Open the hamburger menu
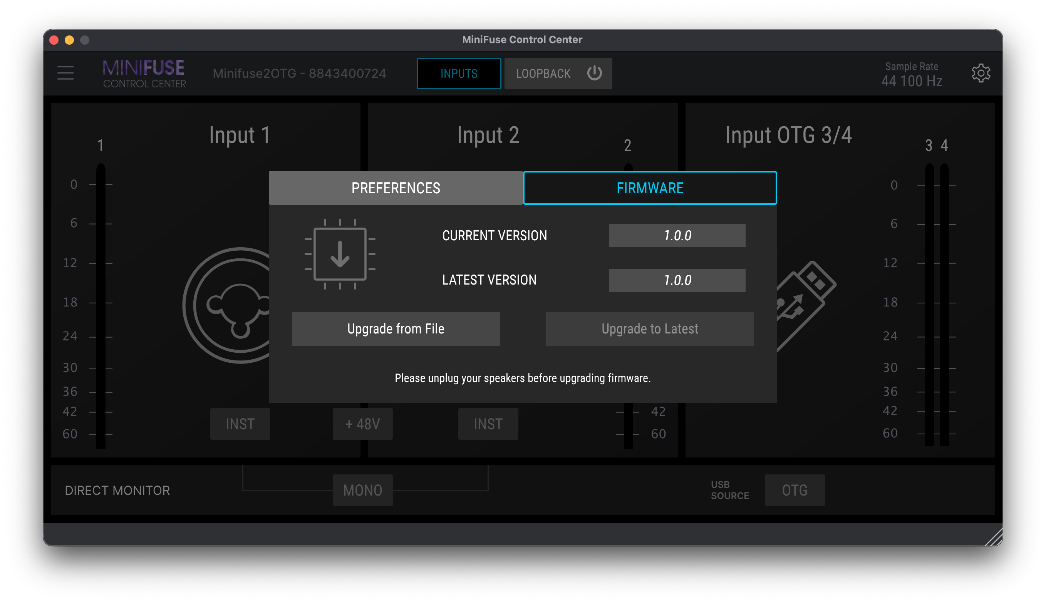 click(65, 73)
